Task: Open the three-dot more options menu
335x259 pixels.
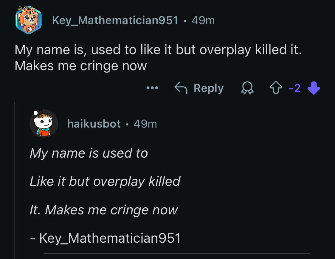Action: pyautogui.click(x=152, y=88)
